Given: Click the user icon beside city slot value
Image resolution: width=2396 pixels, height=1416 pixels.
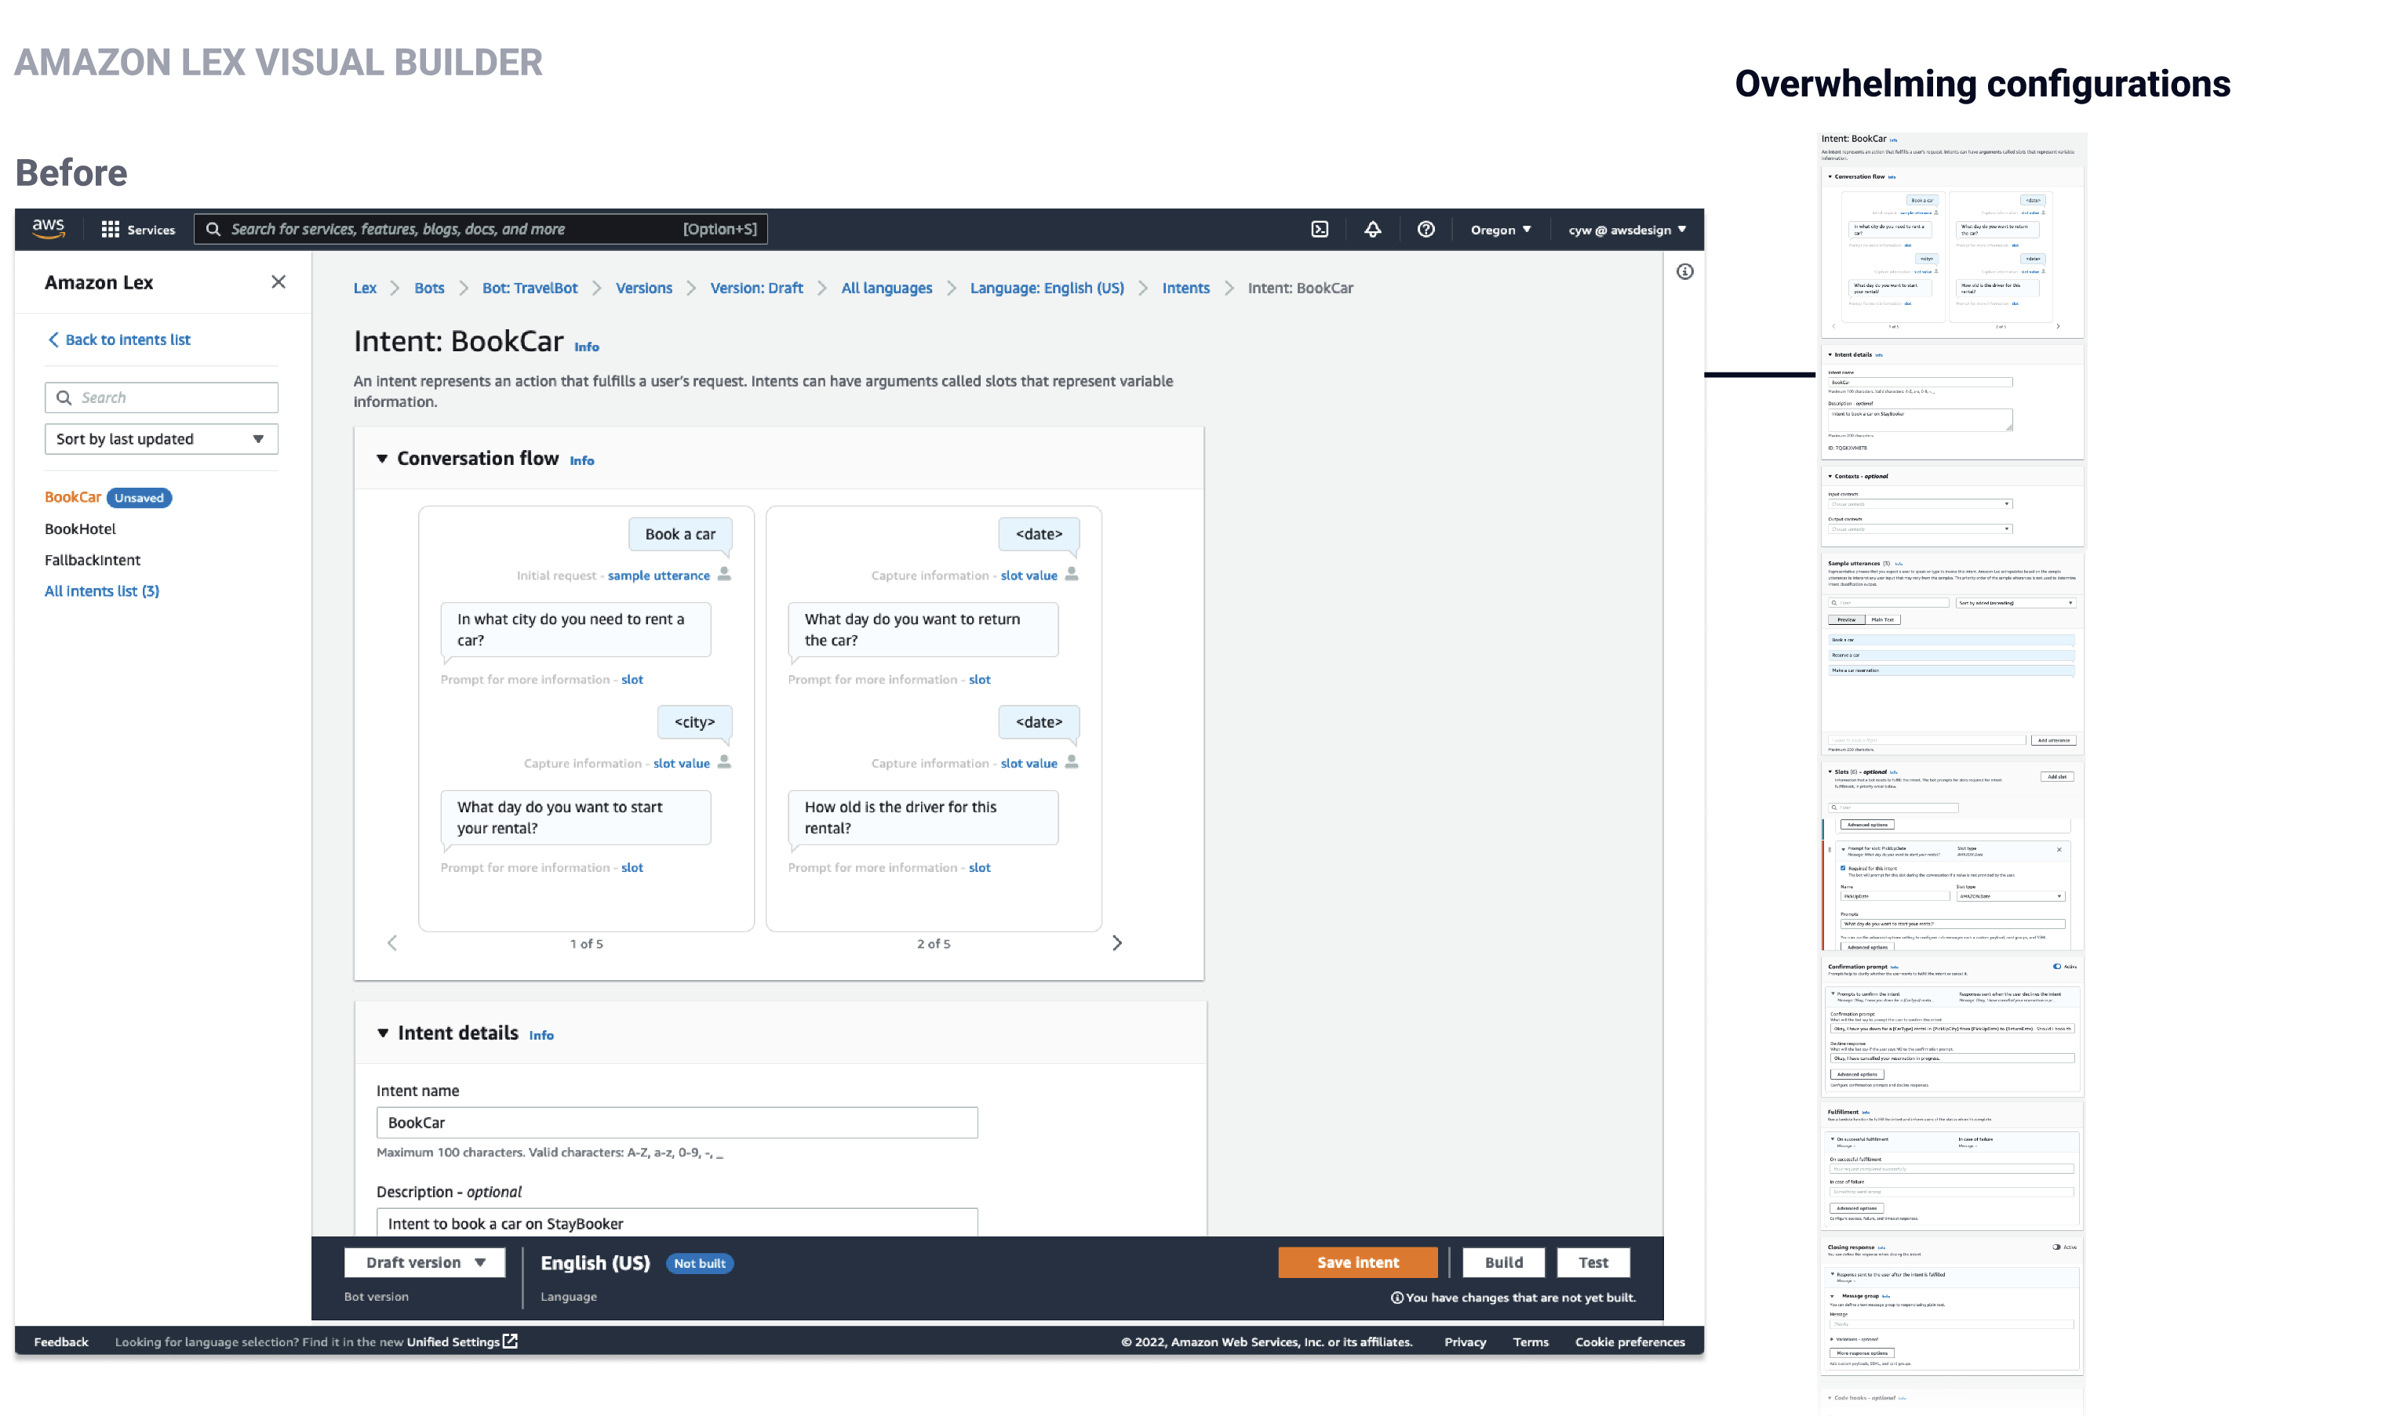Looking at the screenshot, I should tap(725, 762).
